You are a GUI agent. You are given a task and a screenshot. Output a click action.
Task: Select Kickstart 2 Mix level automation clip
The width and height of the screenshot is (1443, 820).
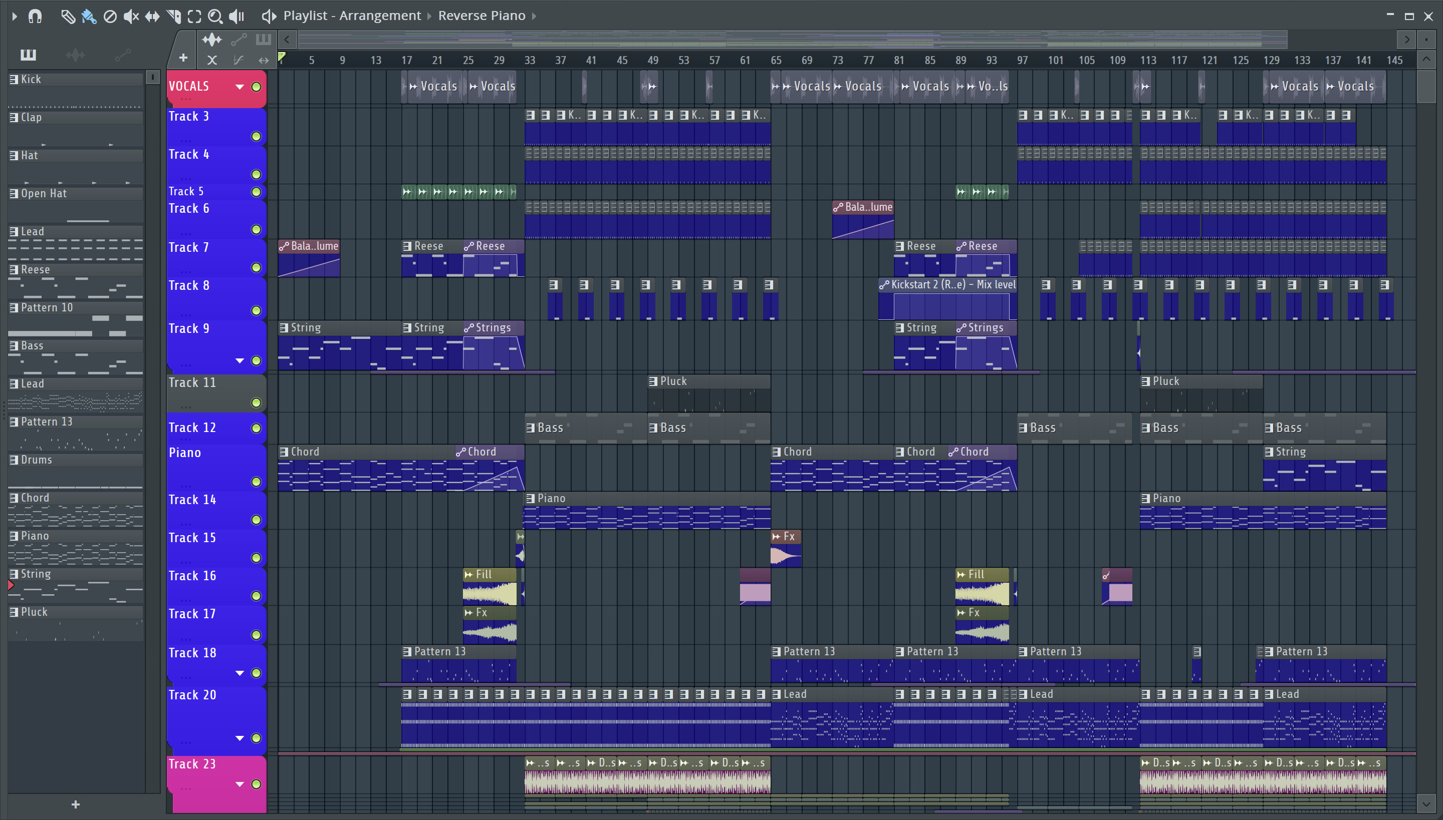[947, 299]
